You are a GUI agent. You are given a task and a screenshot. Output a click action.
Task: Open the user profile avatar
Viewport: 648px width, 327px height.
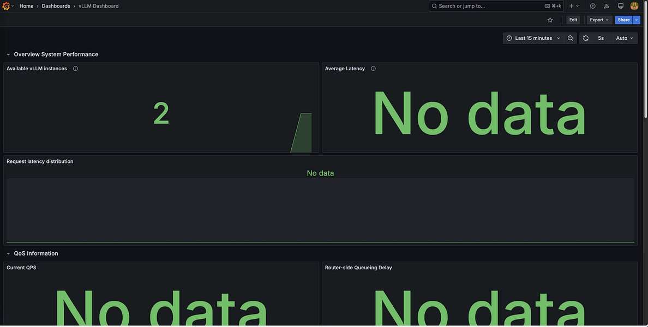(634, 6)
